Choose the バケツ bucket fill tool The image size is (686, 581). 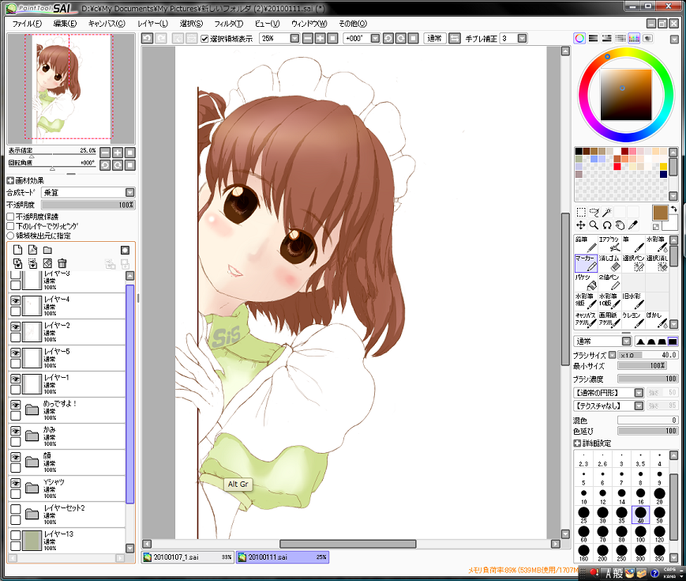586,282
